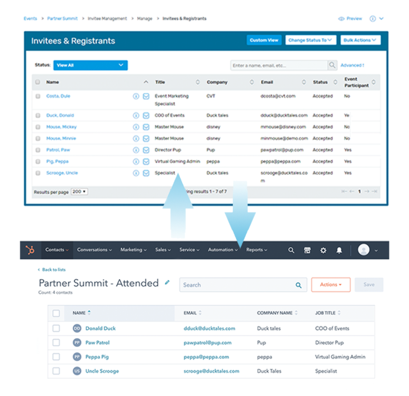Click envelope icon for Scrooge, Uncle
409x396 pixels.
coord(146,173)
